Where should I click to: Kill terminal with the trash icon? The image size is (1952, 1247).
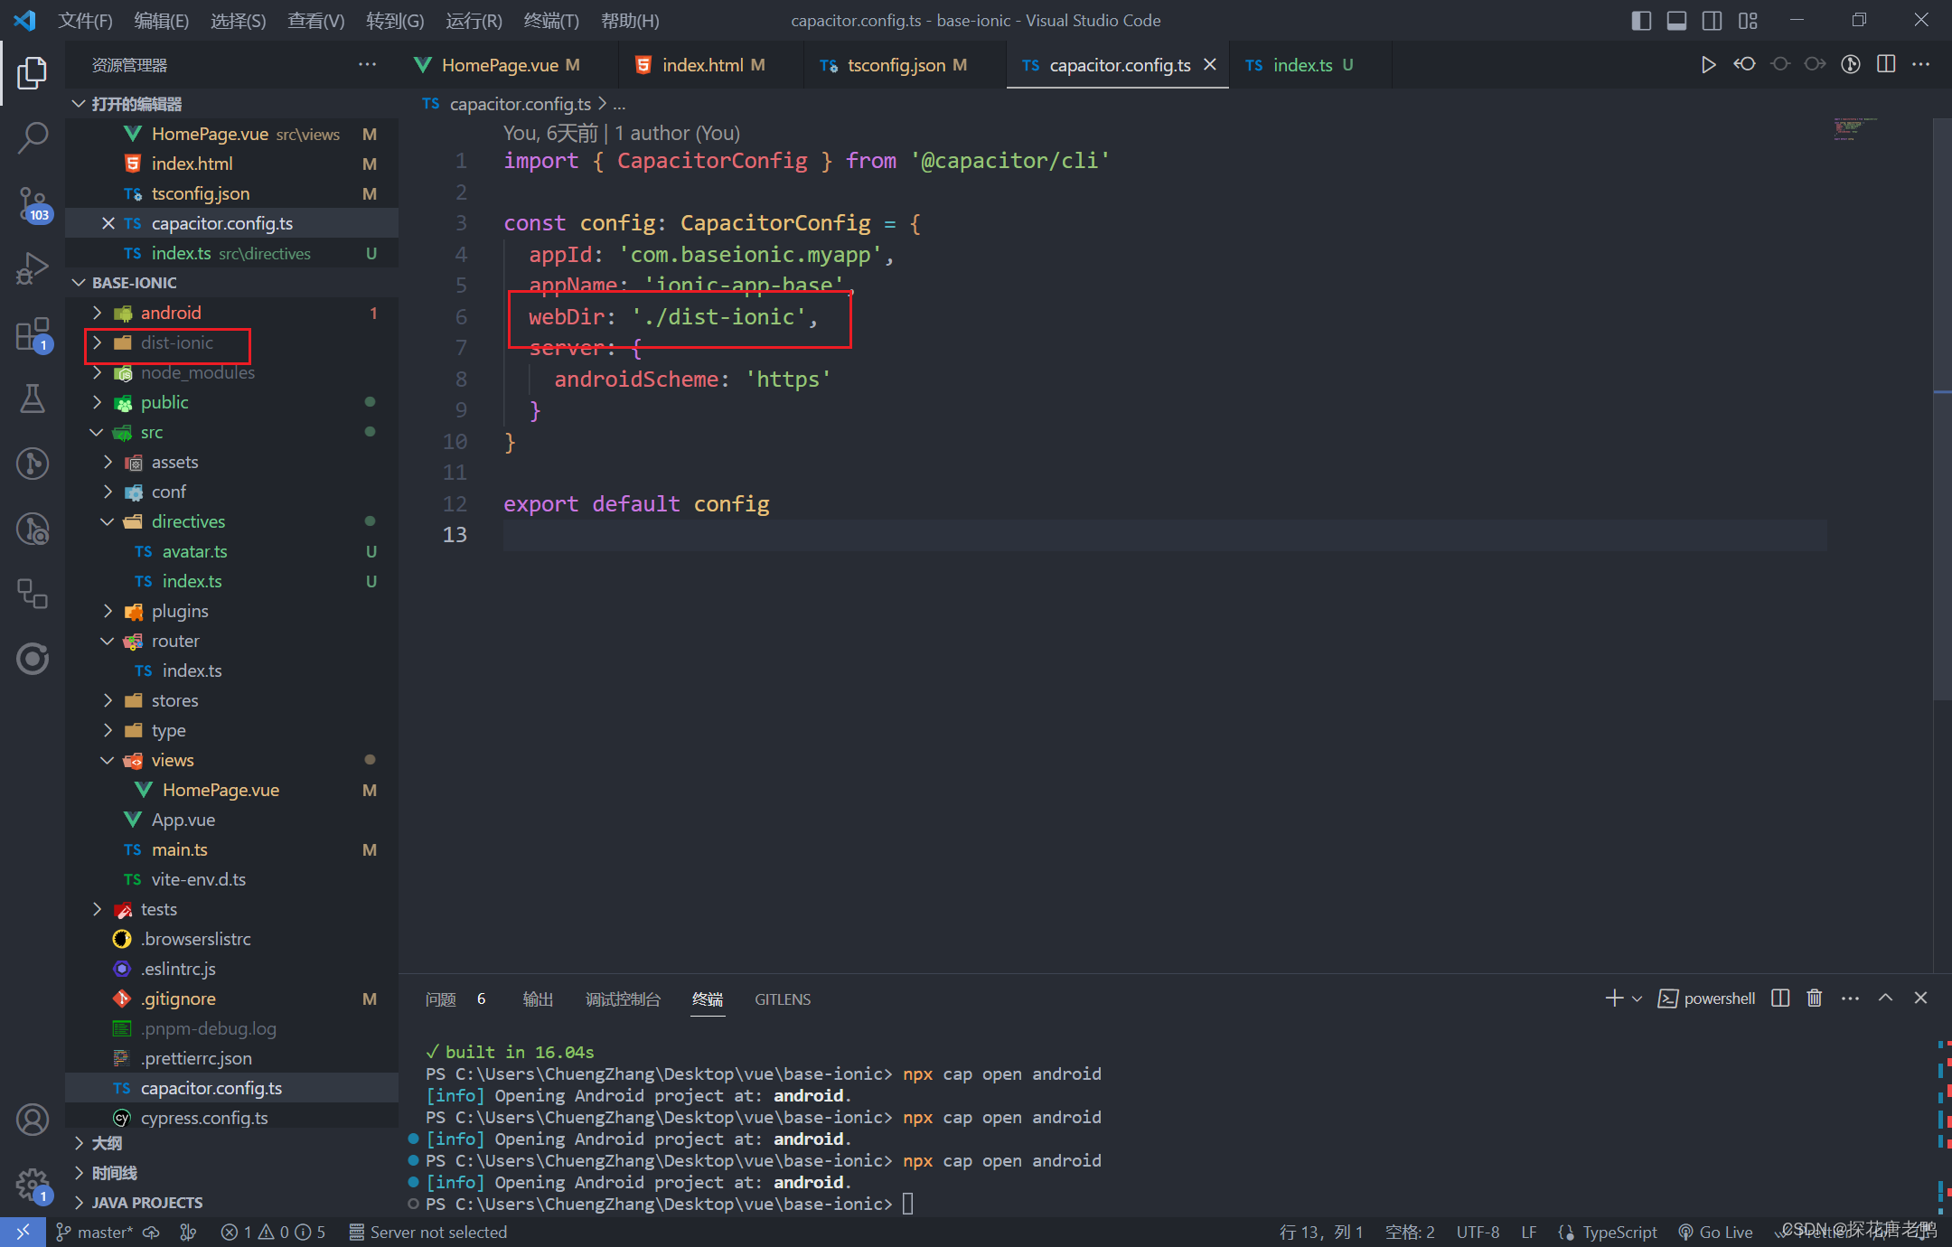[x=1814, y=999]
